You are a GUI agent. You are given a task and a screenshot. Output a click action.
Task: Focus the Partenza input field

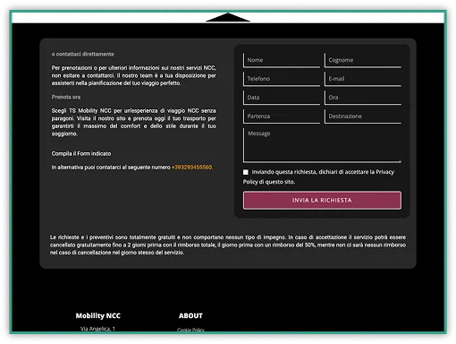pos(282,116)
